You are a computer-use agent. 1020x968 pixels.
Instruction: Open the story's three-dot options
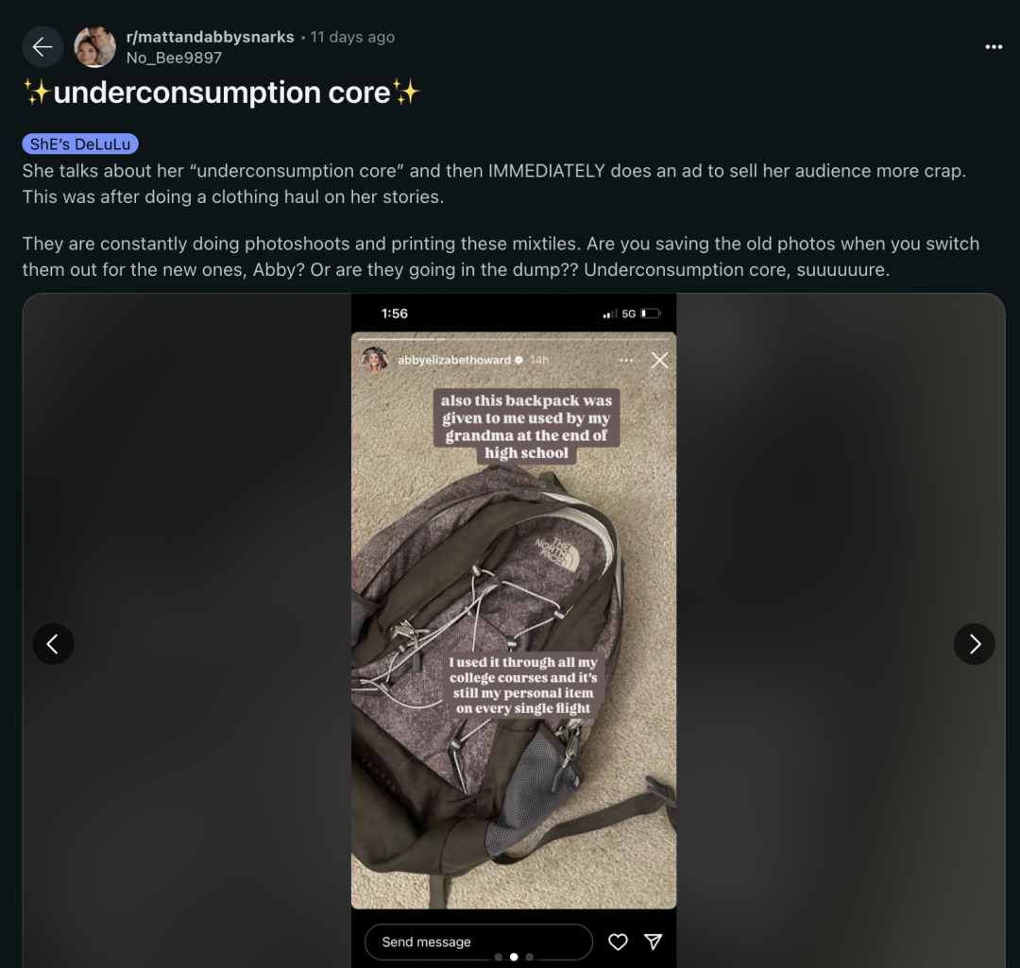pos(626,361)
